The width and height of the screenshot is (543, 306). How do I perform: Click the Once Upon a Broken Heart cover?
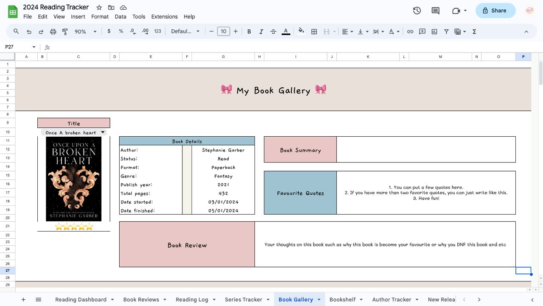click(73, 179)
